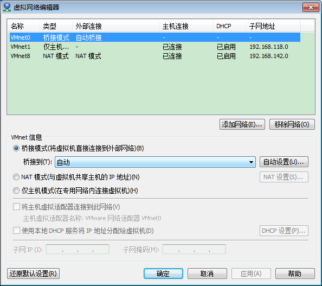Click the 添加网络(E)... button
322x286 pixels.
coord(242,124)
